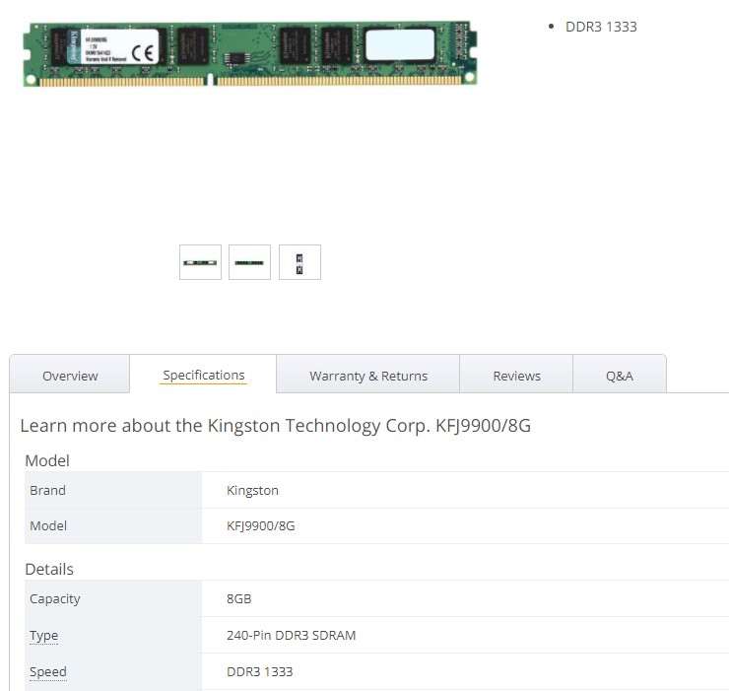Click the main Kingston RAM product image
The image size is (729, 691).
[250, 53]
